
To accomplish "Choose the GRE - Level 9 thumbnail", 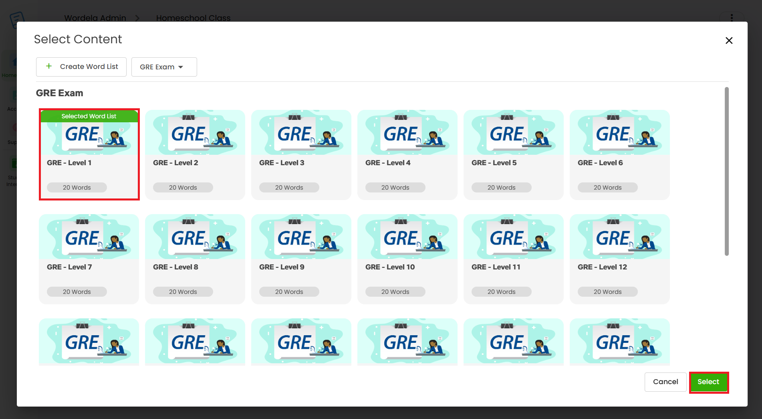I will [301, 237].
